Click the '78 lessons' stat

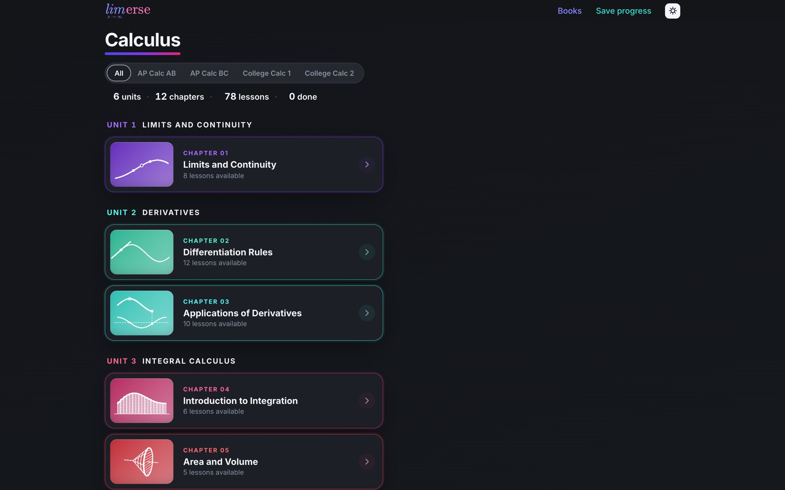247,97
